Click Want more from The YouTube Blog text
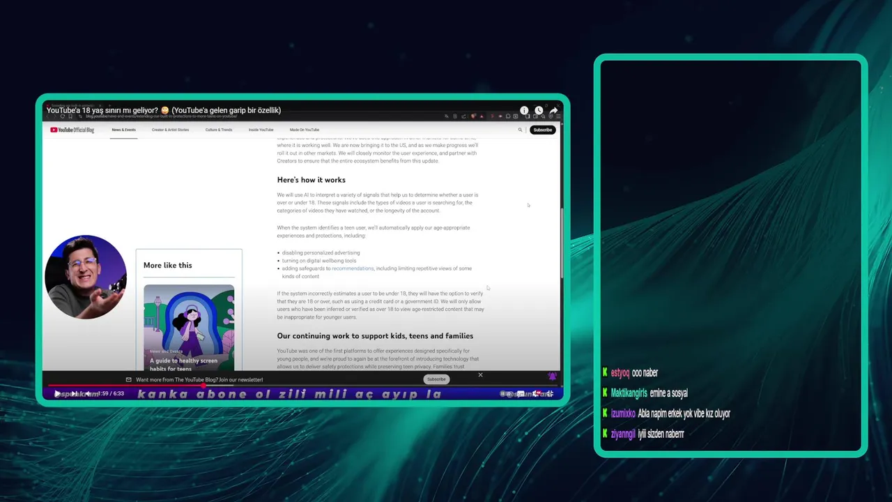The image size is (892, 502). (x=199, y=380)
